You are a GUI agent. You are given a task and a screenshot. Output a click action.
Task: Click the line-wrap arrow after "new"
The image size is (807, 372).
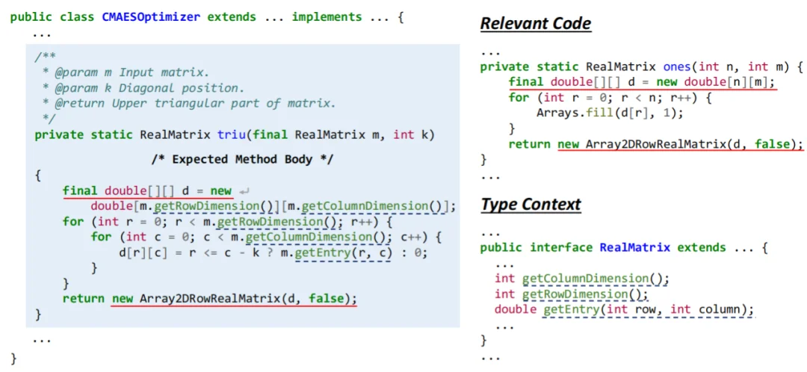(244, 191)
